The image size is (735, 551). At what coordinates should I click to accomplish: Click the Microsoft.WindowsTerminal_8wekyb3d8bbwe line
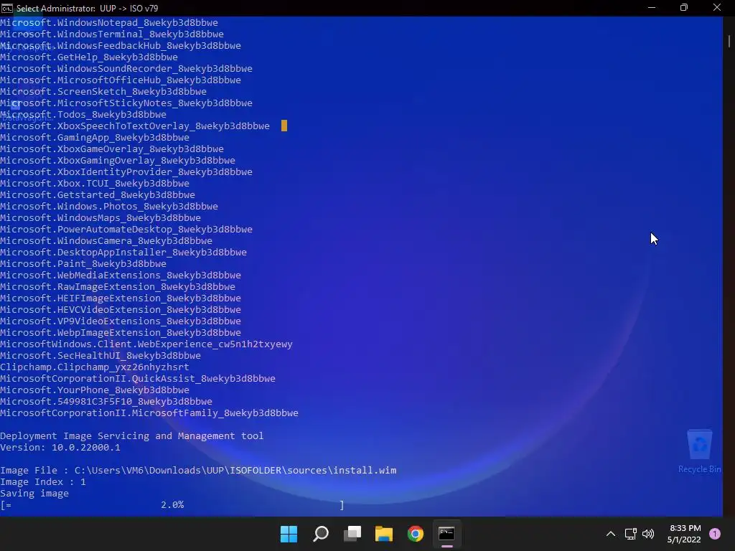tap(111, 34)
